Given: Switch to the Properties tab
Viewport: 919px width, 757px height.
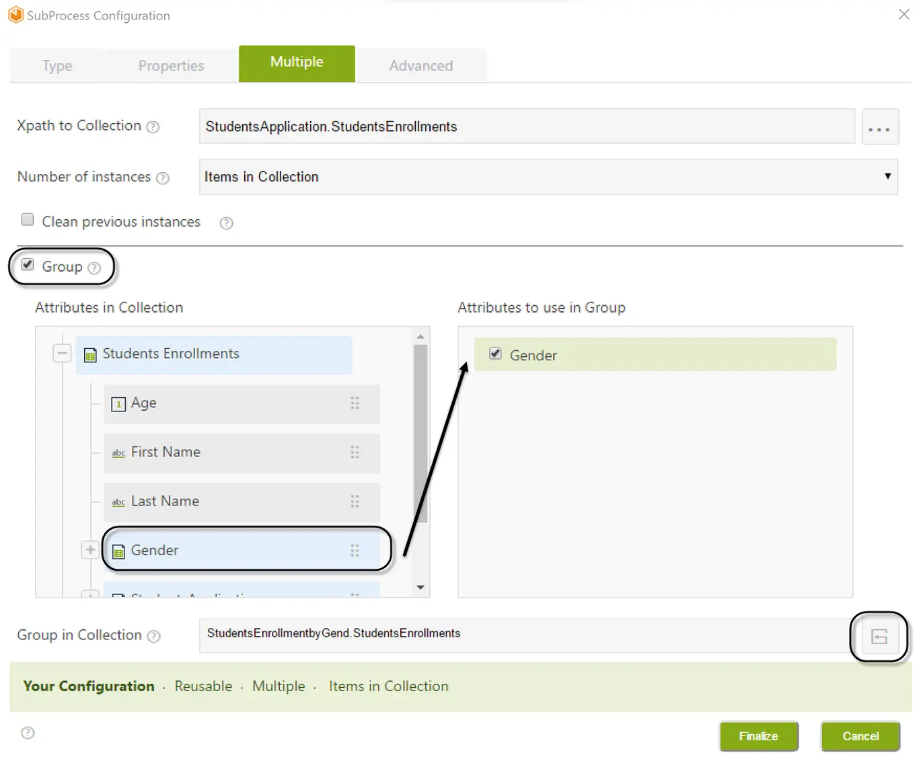Looking at the screenshot, I should tap(171, 66).
